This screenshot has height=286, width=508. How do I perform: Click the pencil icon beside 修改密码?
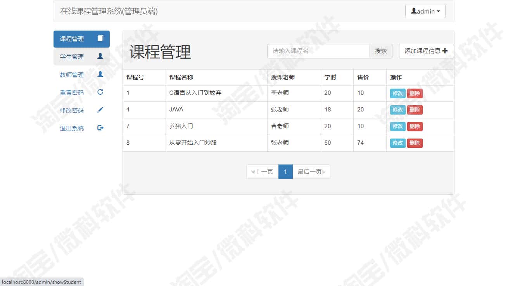(100, 110)
